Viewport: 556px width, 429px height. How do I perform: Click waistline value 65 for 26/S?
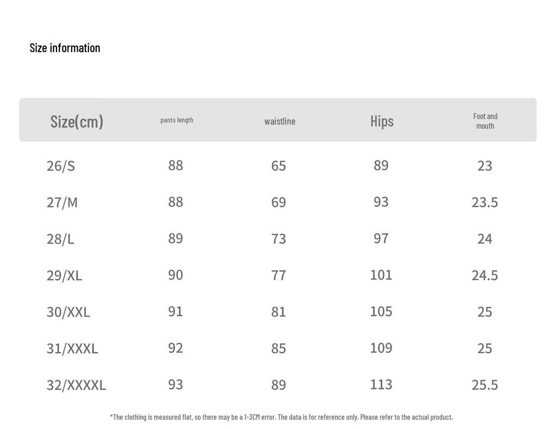[x=279, y=166]
